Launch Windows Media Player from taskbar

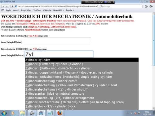[13, 113]
